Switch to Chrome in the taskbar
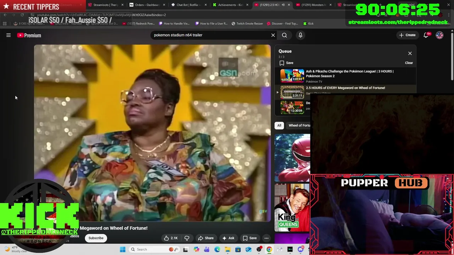This screenshot has width=454, height=255. [269, 250]
